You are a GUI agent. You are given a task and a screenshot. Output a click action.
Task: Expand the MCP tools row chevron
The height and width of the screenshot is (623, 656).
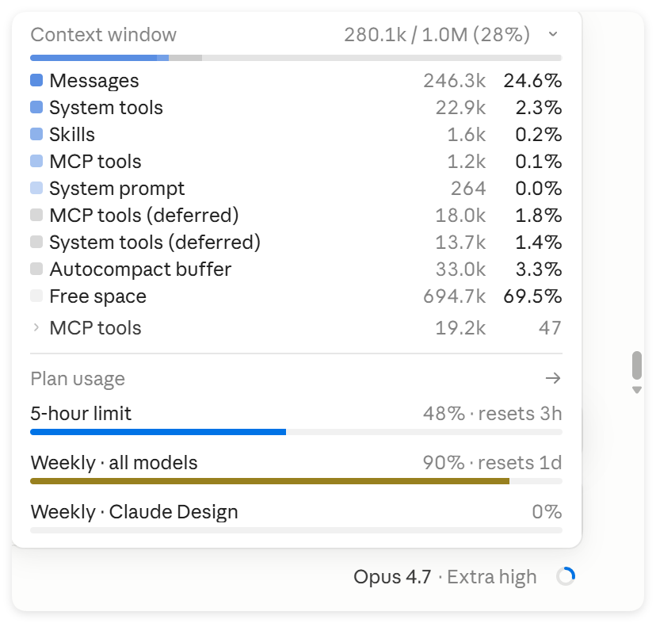point(36,327)
